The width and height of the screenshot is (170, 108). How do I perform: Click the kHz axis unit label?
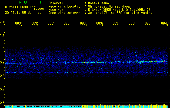tap(3, 22)
